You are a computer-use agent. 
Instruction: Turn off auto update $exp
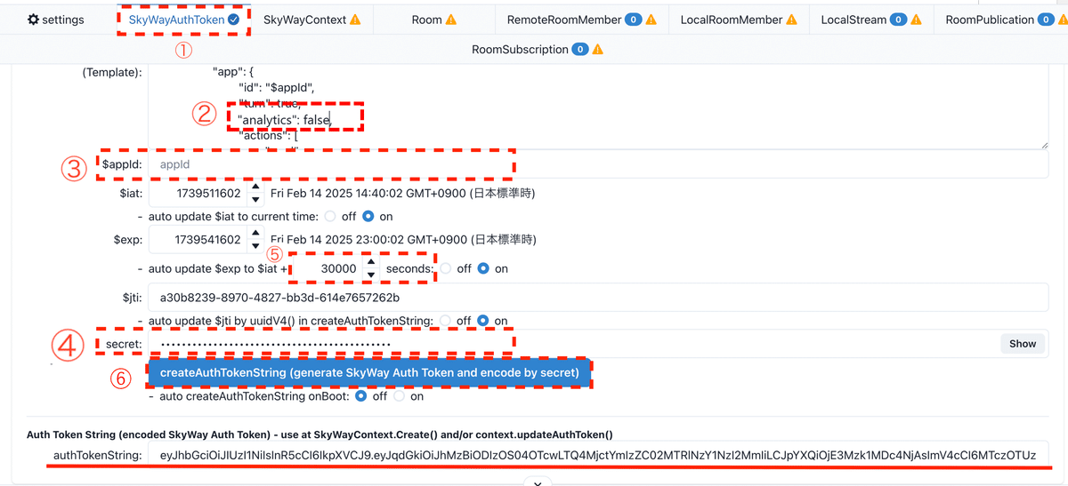click(446, 268)
